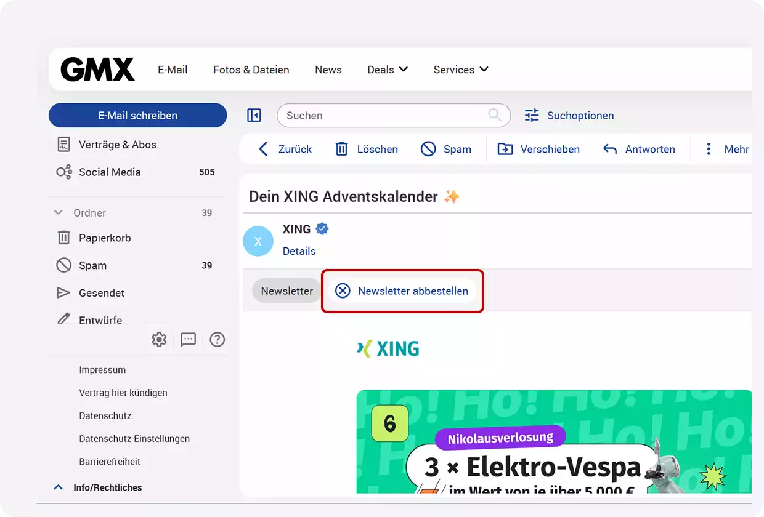Reply using the Antworten arrow icon
This screenshot has height=517, width=764.
pyautogui.click(x=609, y=149)
